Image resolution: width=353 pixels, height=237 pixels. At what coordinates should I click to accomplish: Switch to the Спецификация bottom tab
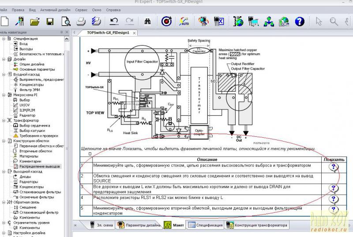tap(205, 225)
